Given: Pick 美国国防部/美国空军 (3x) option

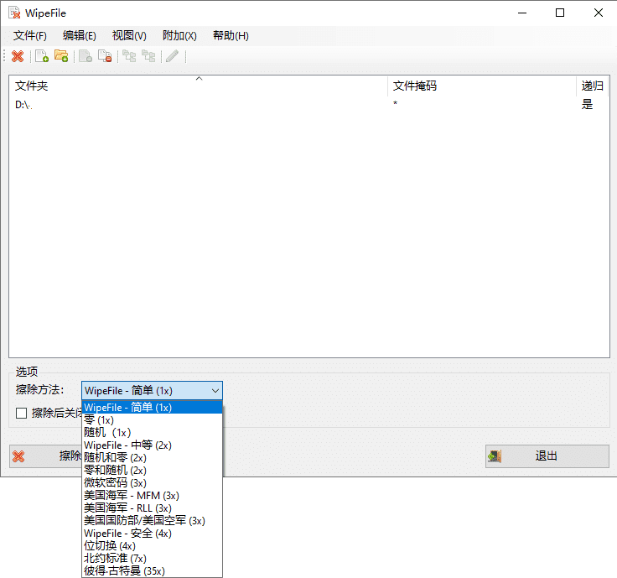Looking at the screenshot, I should point(144,520).
